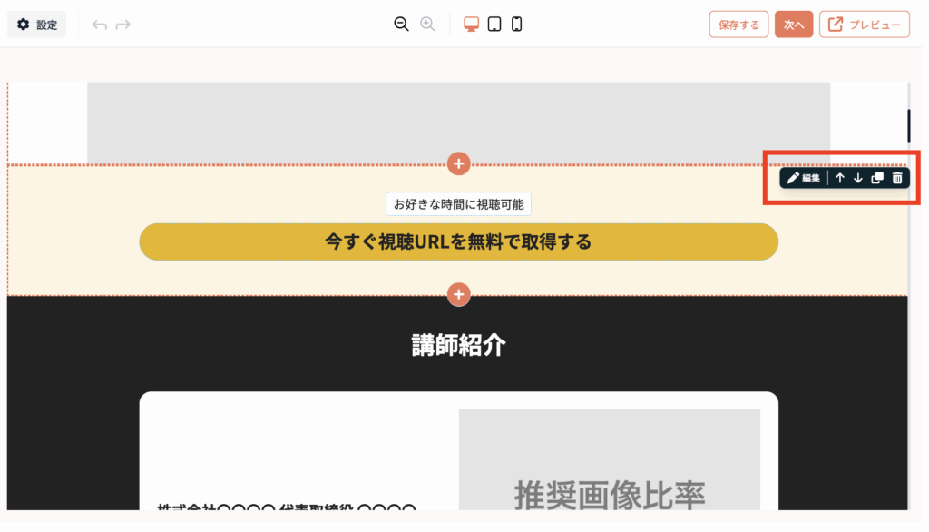929x532 pixels.
Task: Click the yellow 今すぐ視聴URLを無料で取得する button
Action: pyautogui.click(x=458, y=241)
